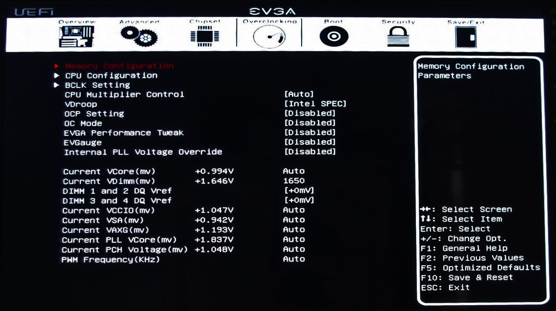Change DIMM 1 and 2 DQ Vref [+0mV]

(299, 190)
